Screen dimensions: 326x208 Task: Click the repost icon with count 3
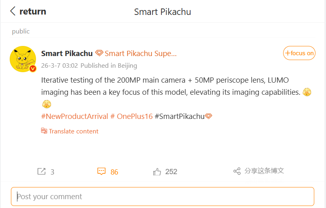click(x=41, y=172)
